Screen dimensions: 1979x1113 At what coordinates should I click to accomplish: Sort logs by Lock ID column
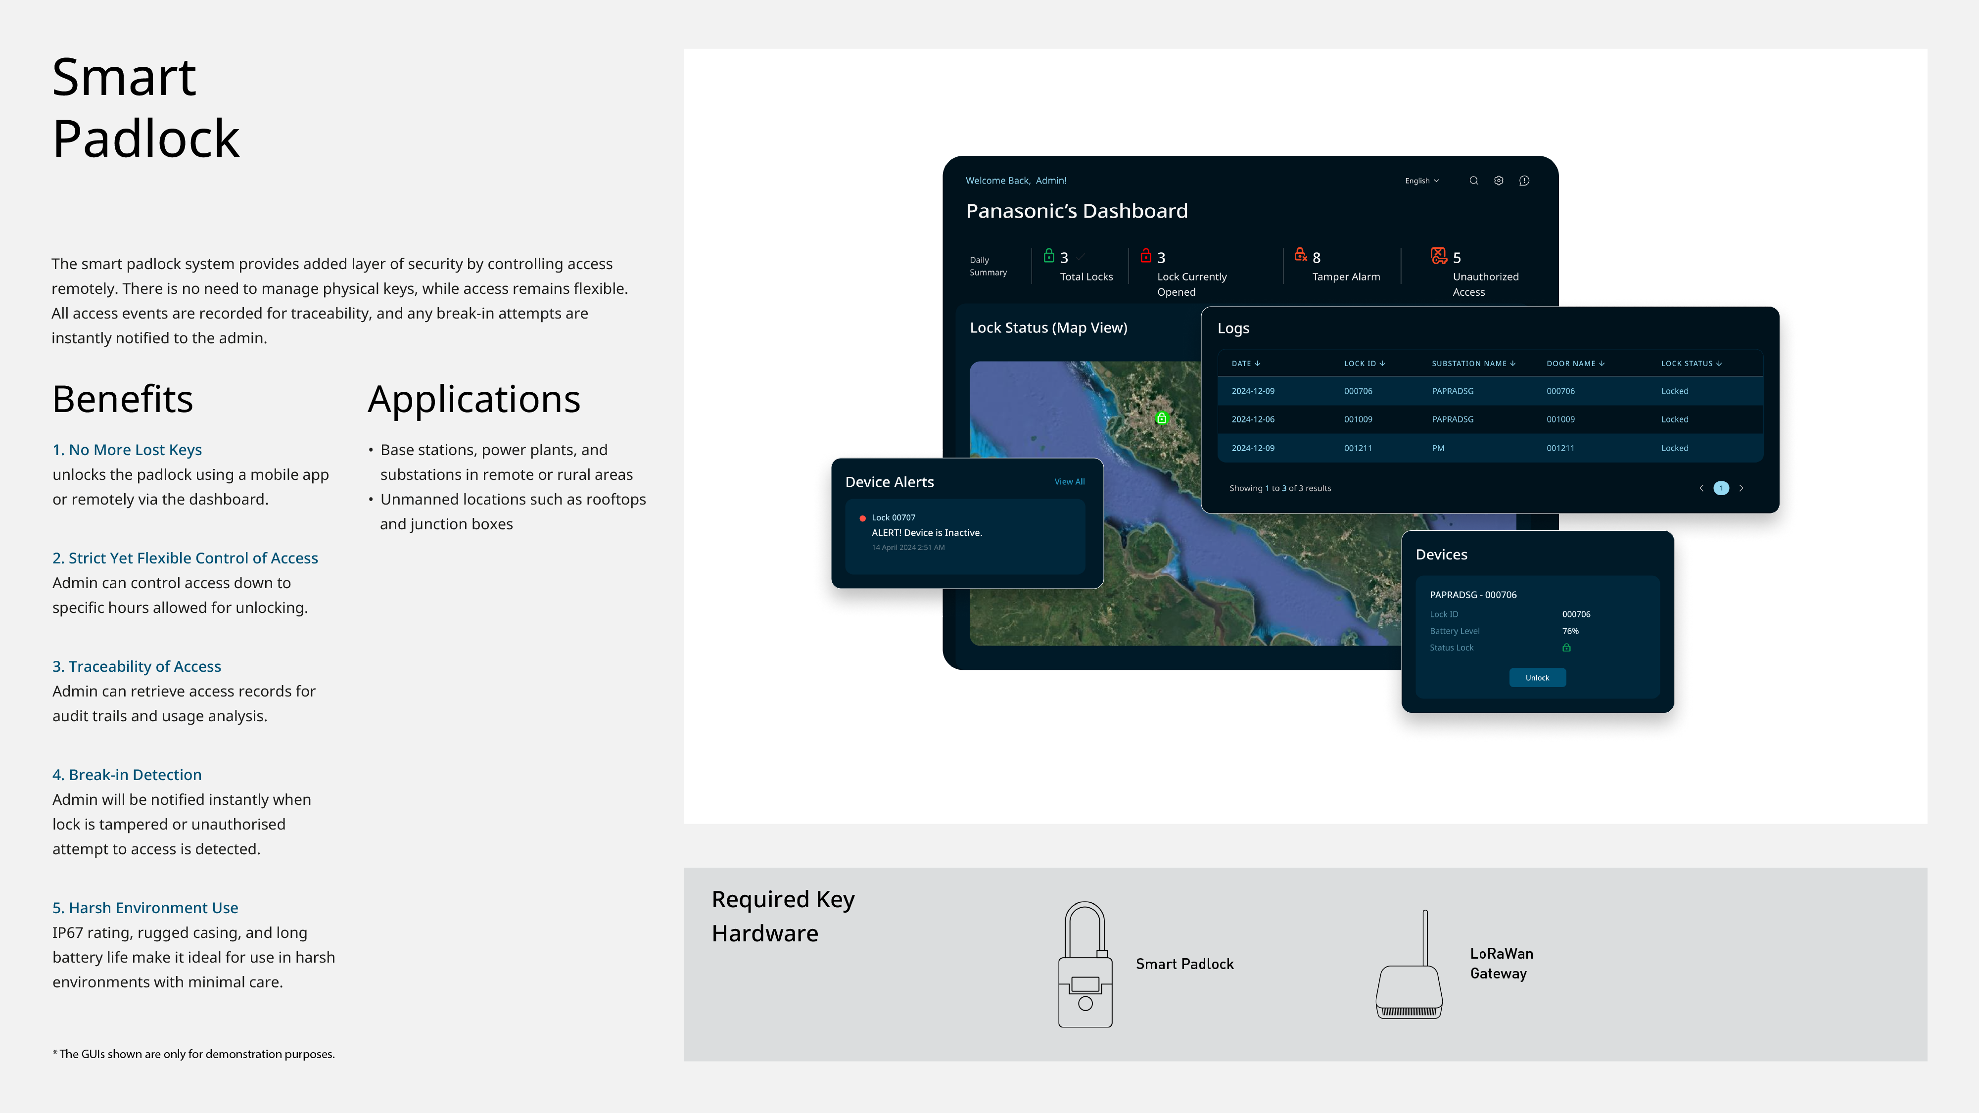click(1365, 363)
